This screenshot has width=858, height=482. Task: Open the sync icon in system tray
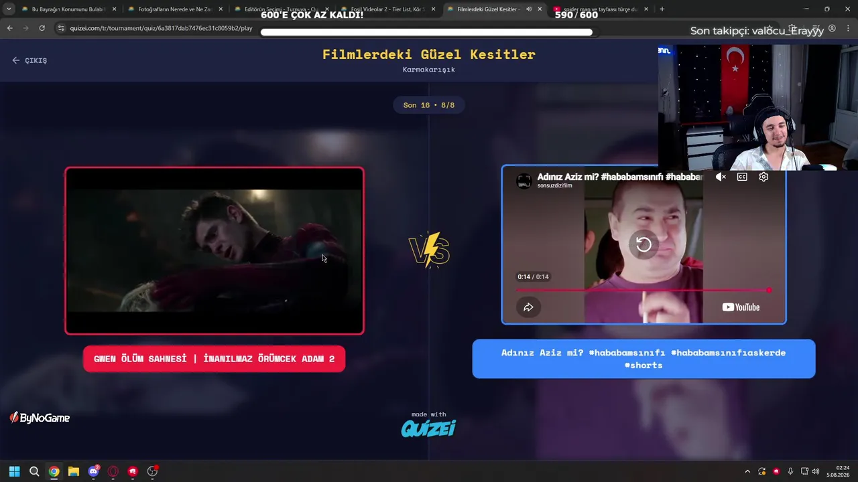click(762, 471)
